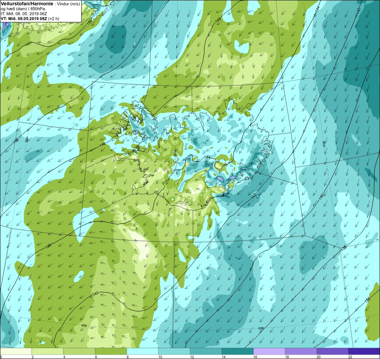This screenshot has height=359, width=380.
Task: Select the 148 height contour label
Action: point(16,141)
